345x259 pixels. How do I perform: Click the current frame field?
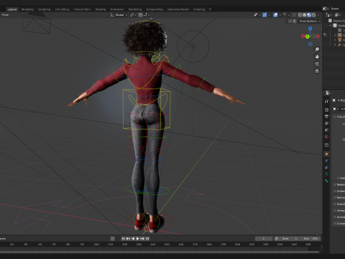(x=264, y=239)
